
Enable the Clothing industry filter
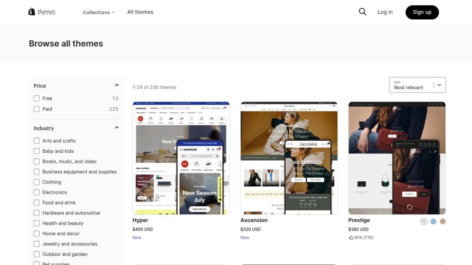(x=36, y=182)
